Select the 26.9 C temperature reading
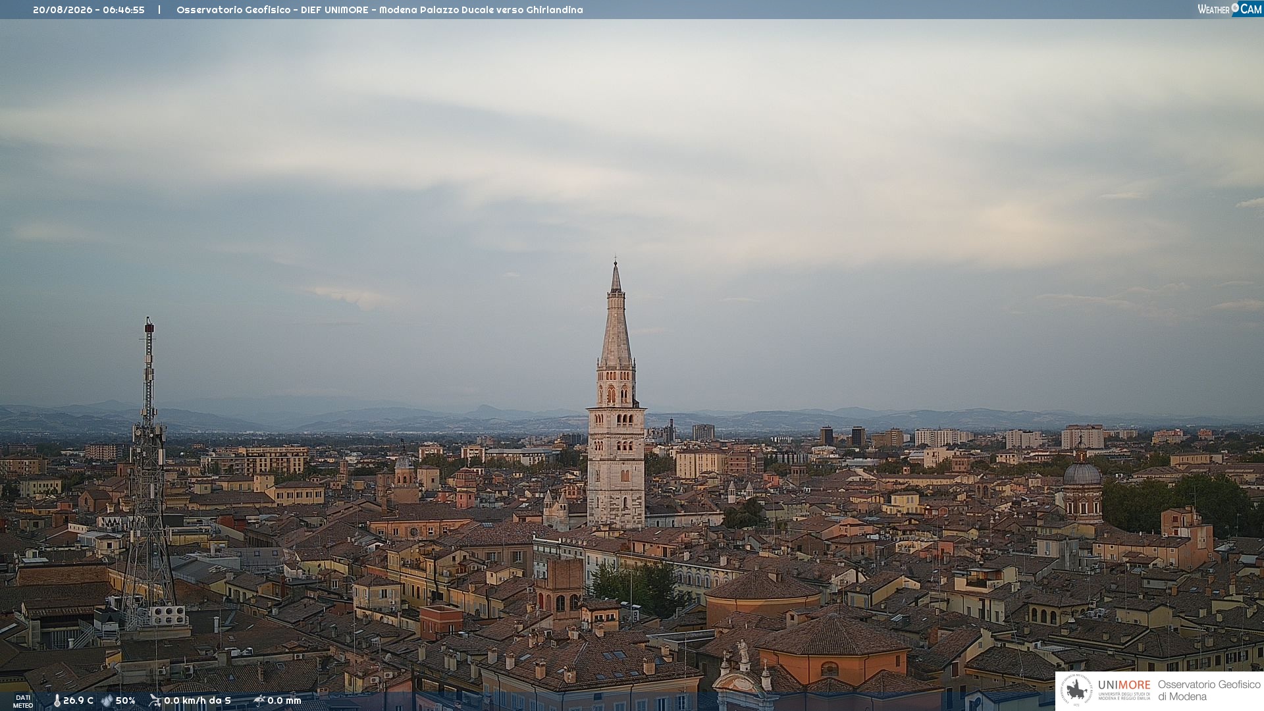Viewport: 1264px width, 711px height. point(78,700)
